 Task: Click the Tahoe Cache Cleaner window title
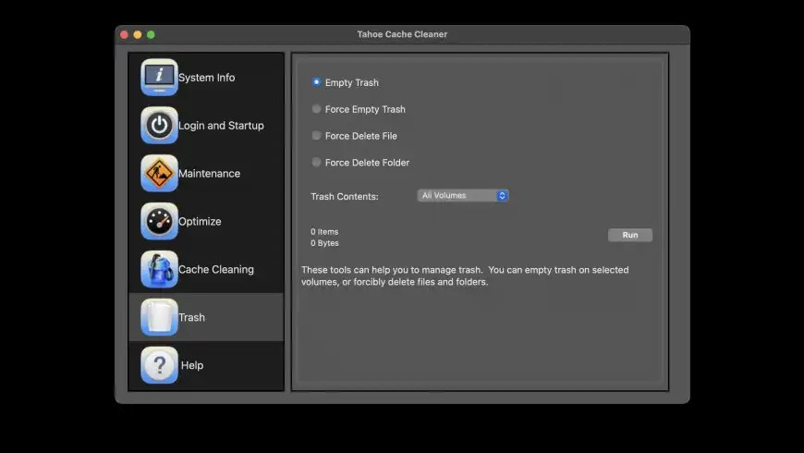(x=403, y=34)
